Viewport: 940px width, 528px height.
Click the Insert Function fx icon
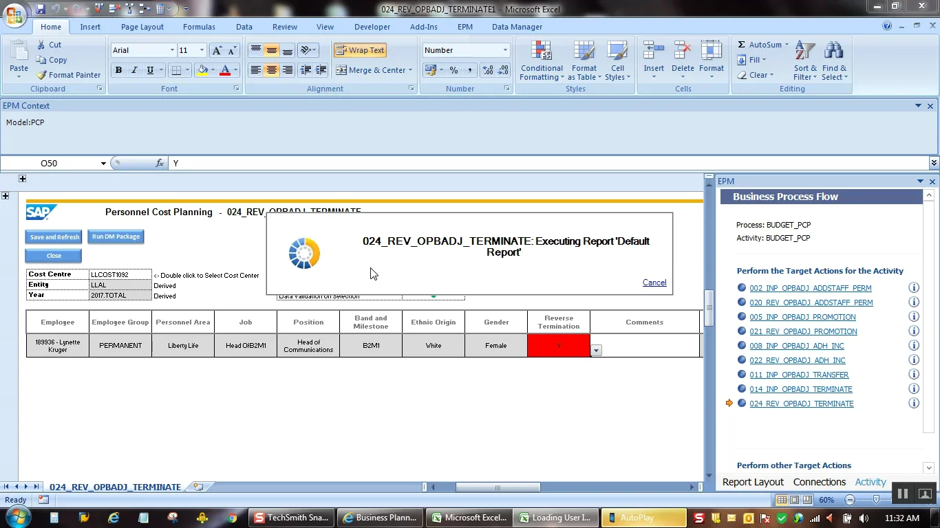pyautogui.click(x=160, y=163)
